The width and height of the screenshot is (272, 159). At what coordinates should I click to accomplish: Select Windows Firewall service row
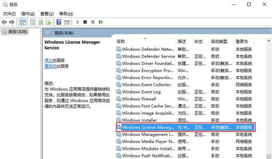coord(185,99)
